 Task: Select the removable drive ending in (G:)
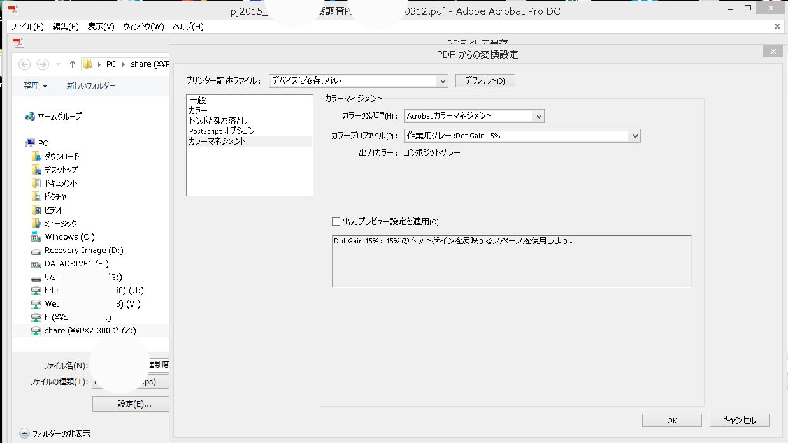[76, 277]
